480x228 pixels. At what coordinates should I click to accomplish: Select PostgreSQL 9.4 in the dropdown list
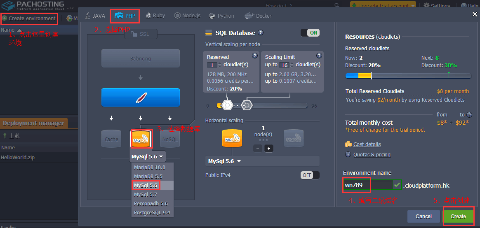152,212
